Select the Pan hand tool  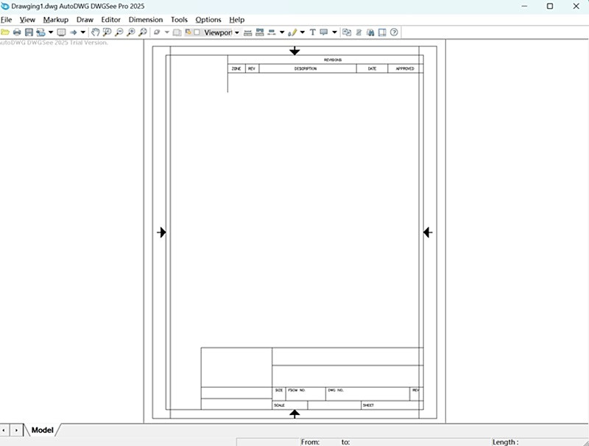pyautogui.click(x=96, y=32)
